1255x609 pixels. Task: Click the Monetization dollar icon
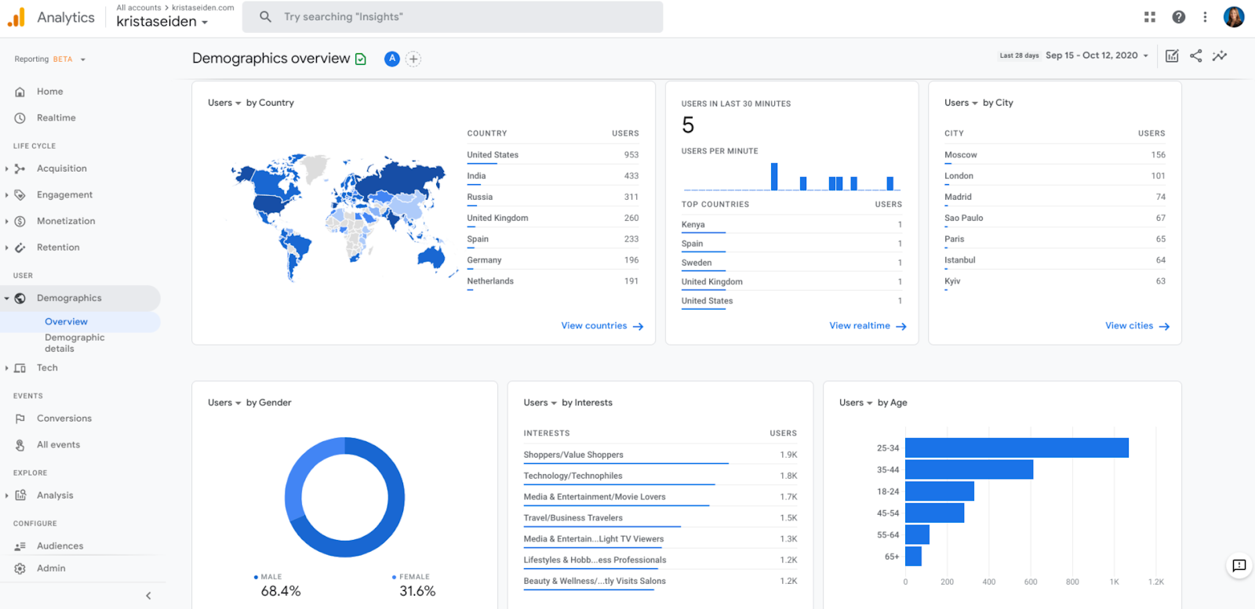coord(20,222)
